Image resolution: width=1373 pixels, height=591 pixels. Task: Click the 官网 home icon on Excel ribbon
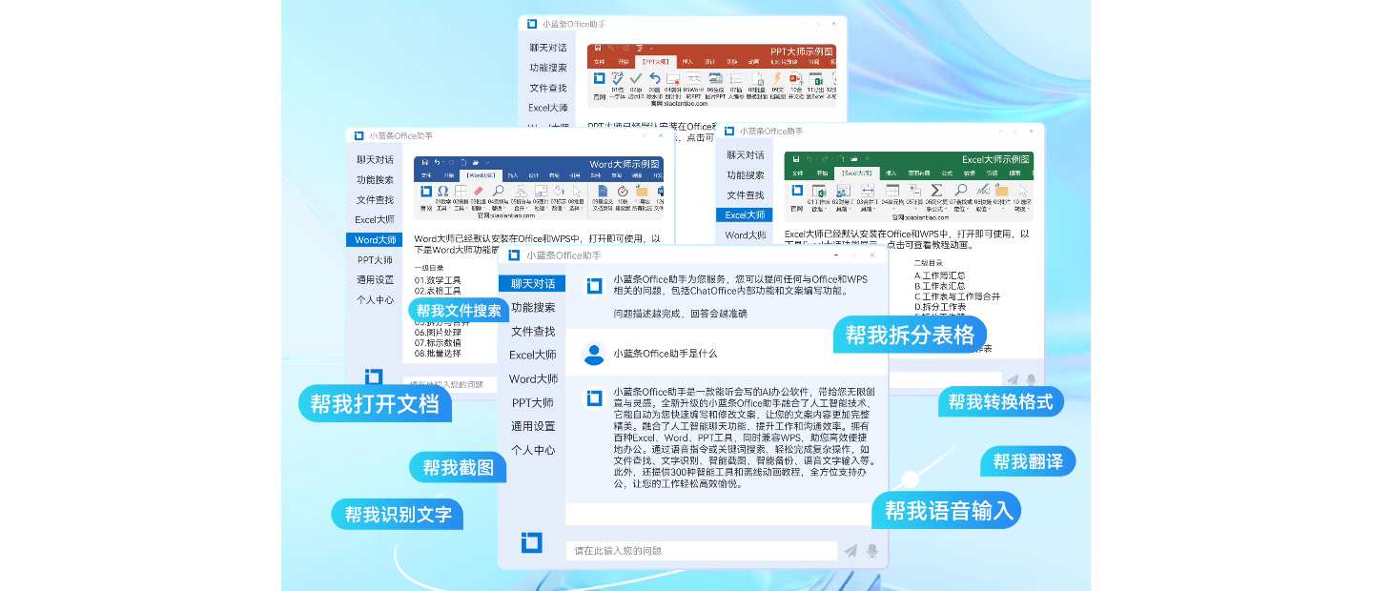click(x=797, y=191)
